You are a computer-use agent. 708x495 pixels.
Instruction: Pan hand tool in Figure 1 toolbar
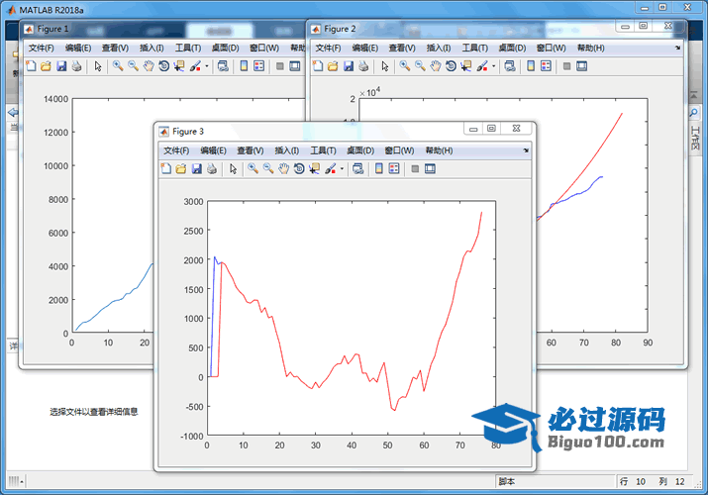click(149, 66)
